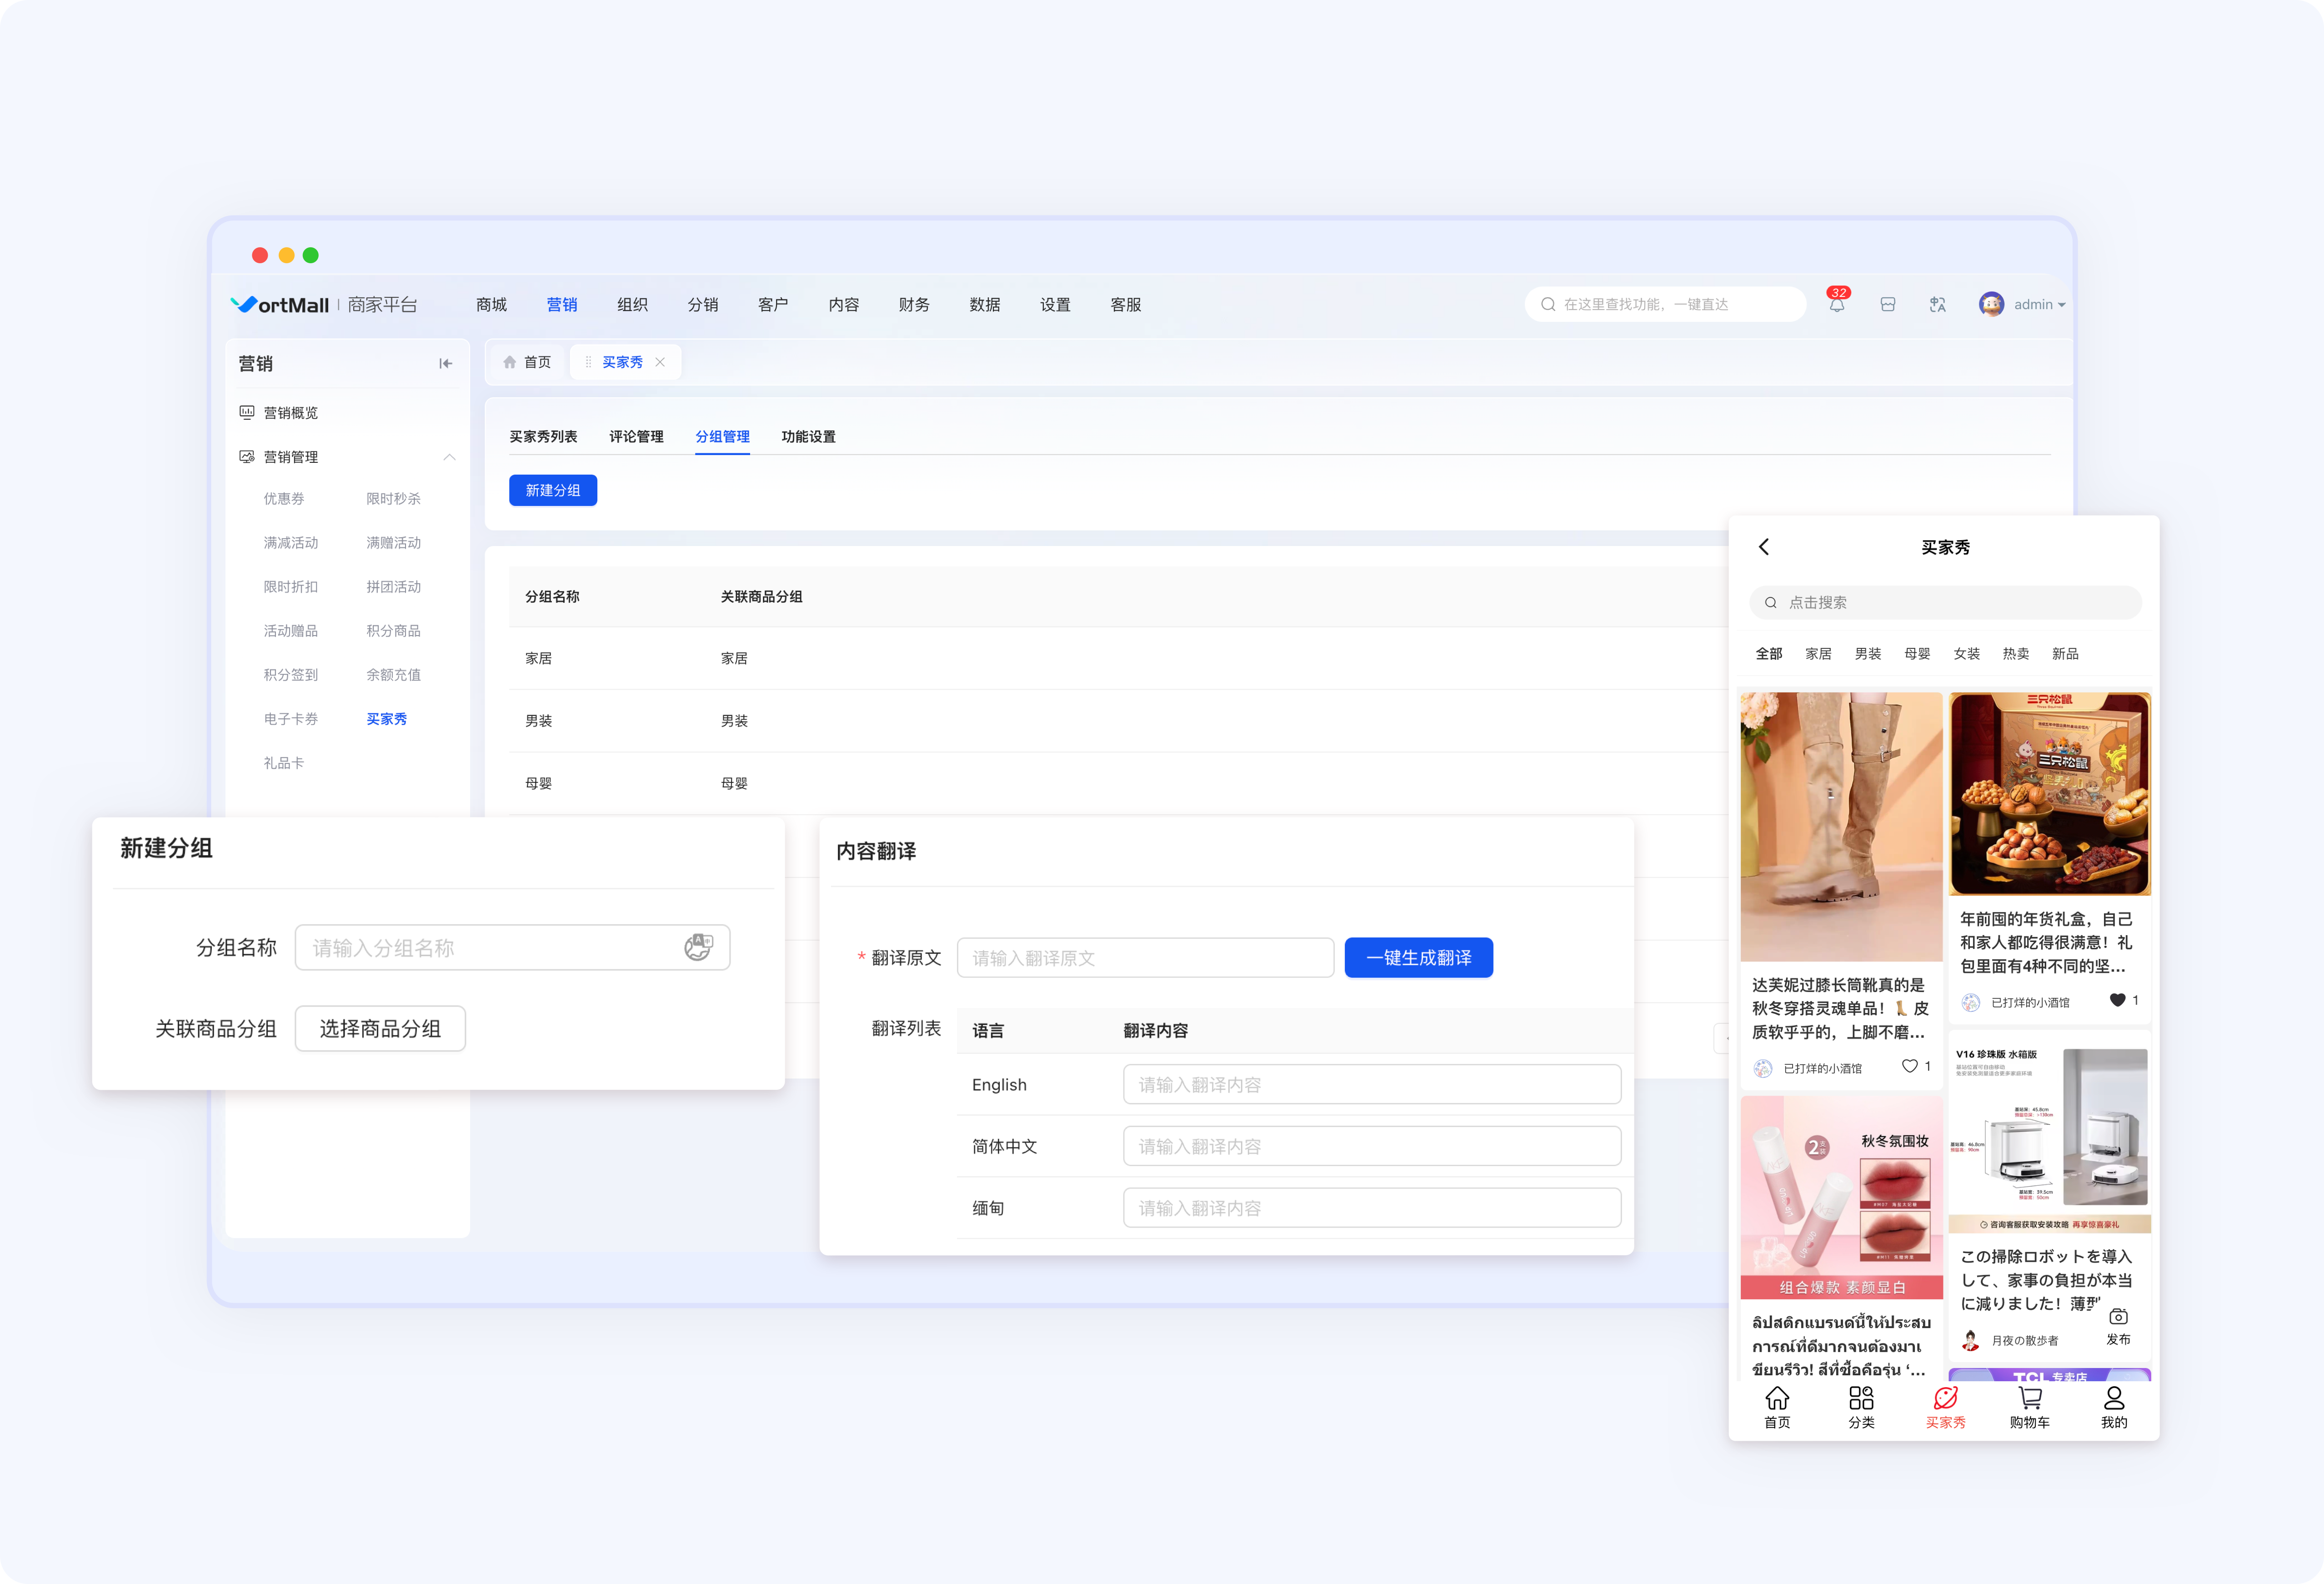Open the 分销 top menu
This screenshot has width=2324, height=1584.
pos(702,304)
